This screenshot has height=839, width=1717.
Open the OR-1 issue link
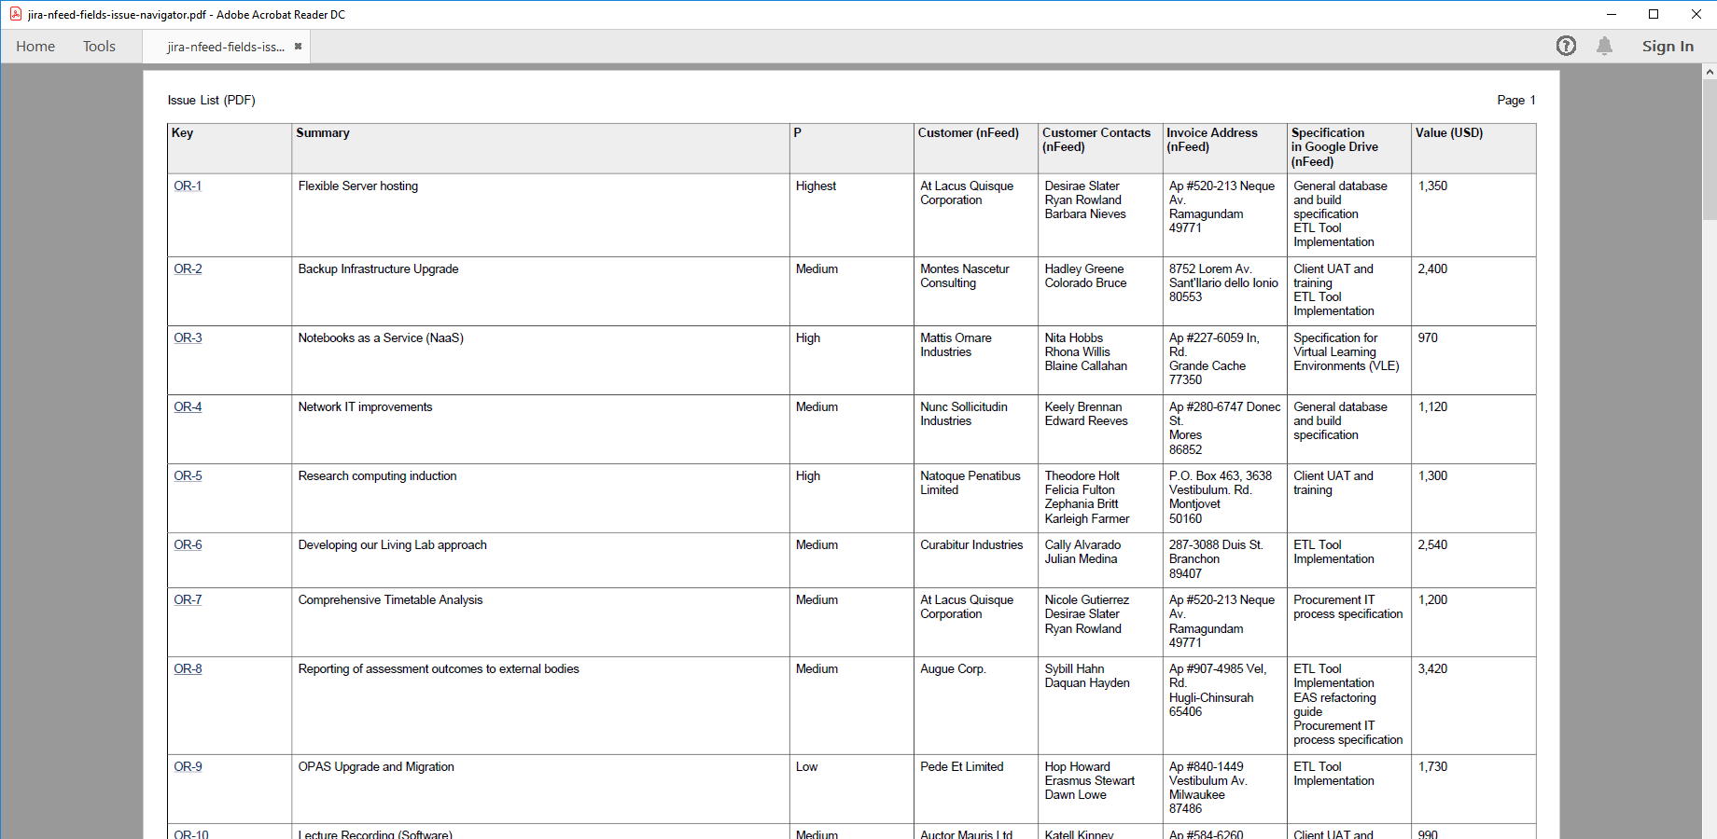click(x=188, y=186)
